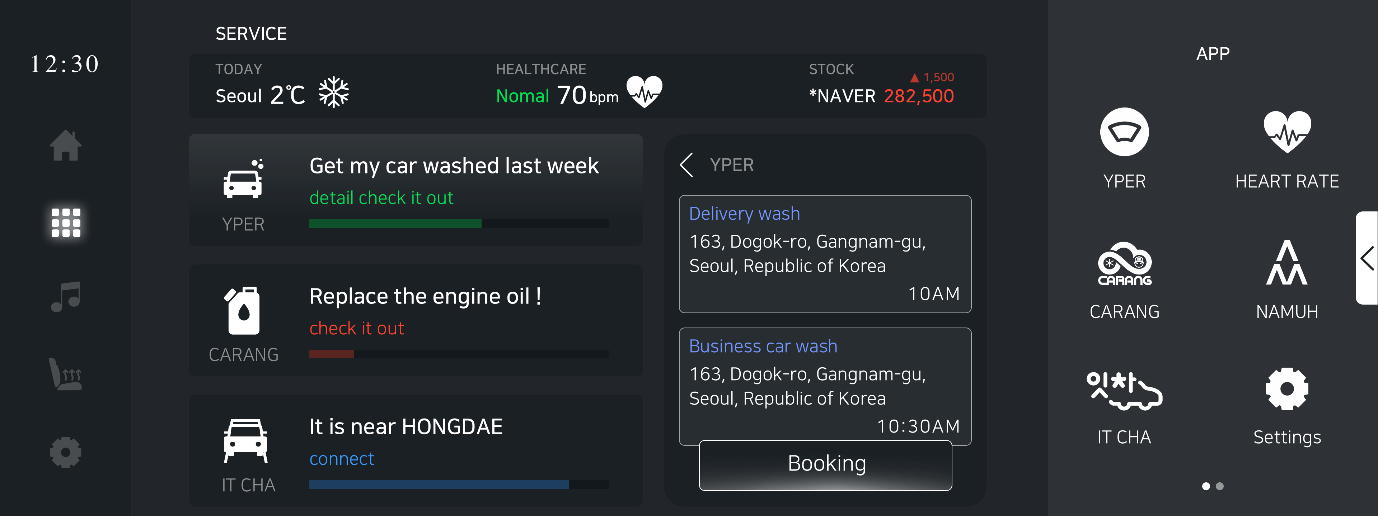Open the YPER app icon
Viewport: 1378px width, 516px height.
1124,132
